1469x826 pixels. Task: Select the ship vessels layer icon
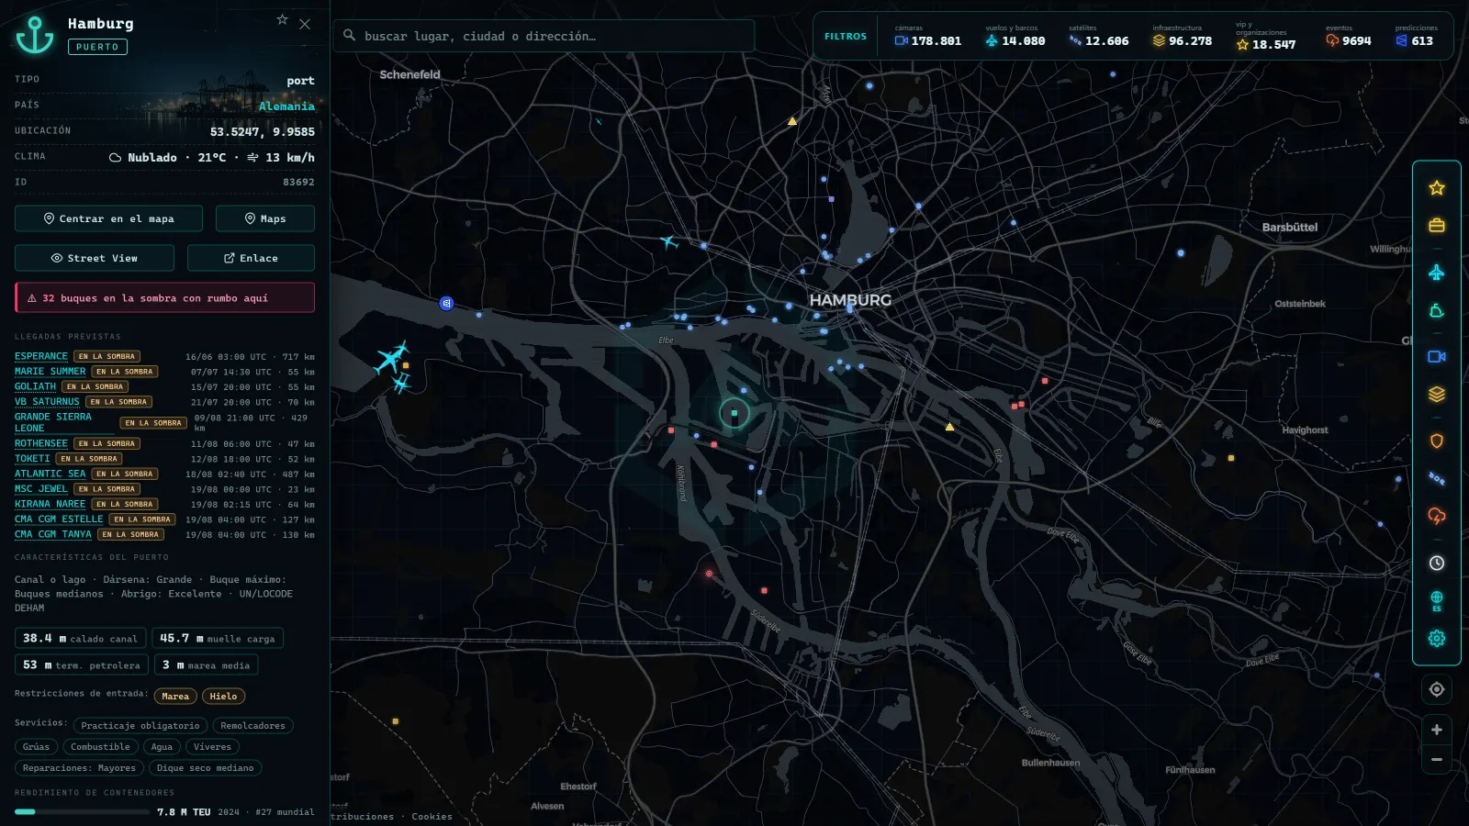tap(1437, 311)
